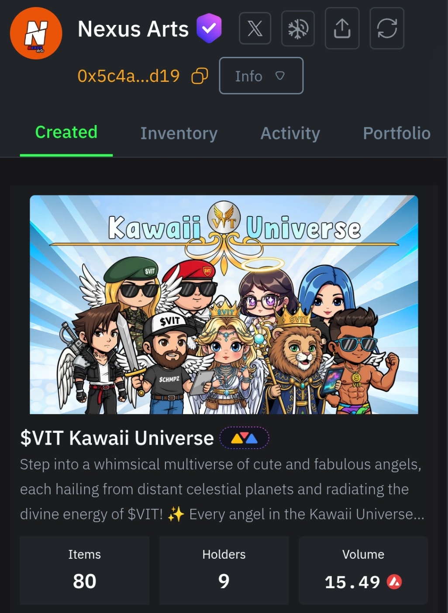
Task: Click the wallet address 0x5c4a...d19 text
Action: coord(128,76)
